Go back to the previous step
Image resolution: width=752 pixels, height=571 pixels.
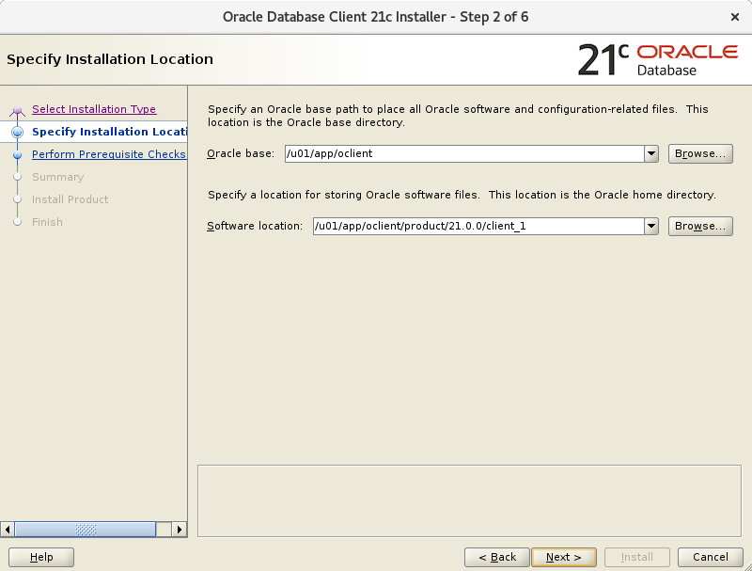coord(496,557)
